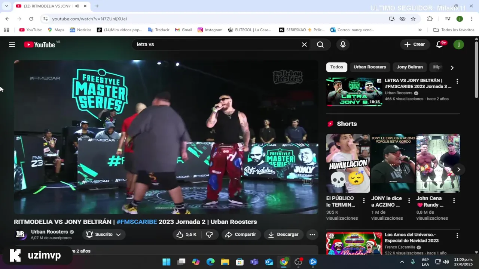The width and height of the screenshot is (479, 269).
Task: Toggle Suscrito subscription button
Action: [x=104, y=234]
